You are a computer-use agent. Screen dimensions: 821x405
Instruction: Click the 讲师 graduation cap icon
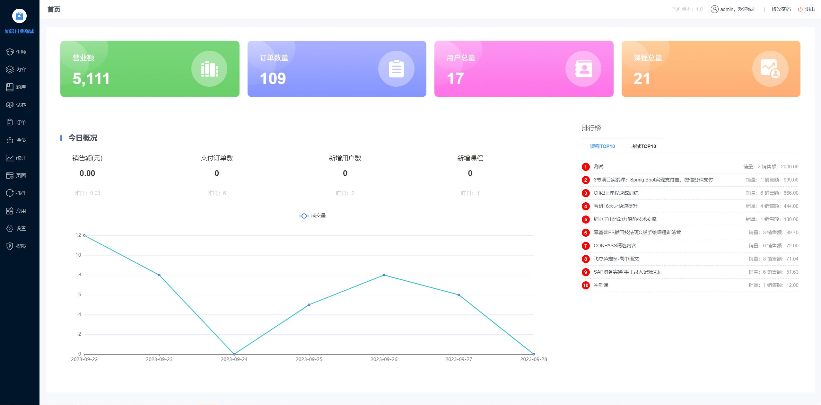(x=10, y=52)
